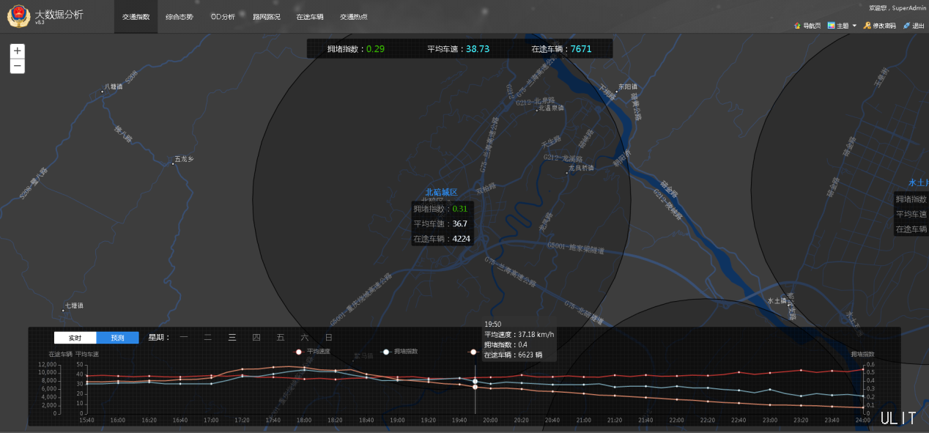Open the OD分析 tab
Screen dimensions: 929x433
(223, 17)
